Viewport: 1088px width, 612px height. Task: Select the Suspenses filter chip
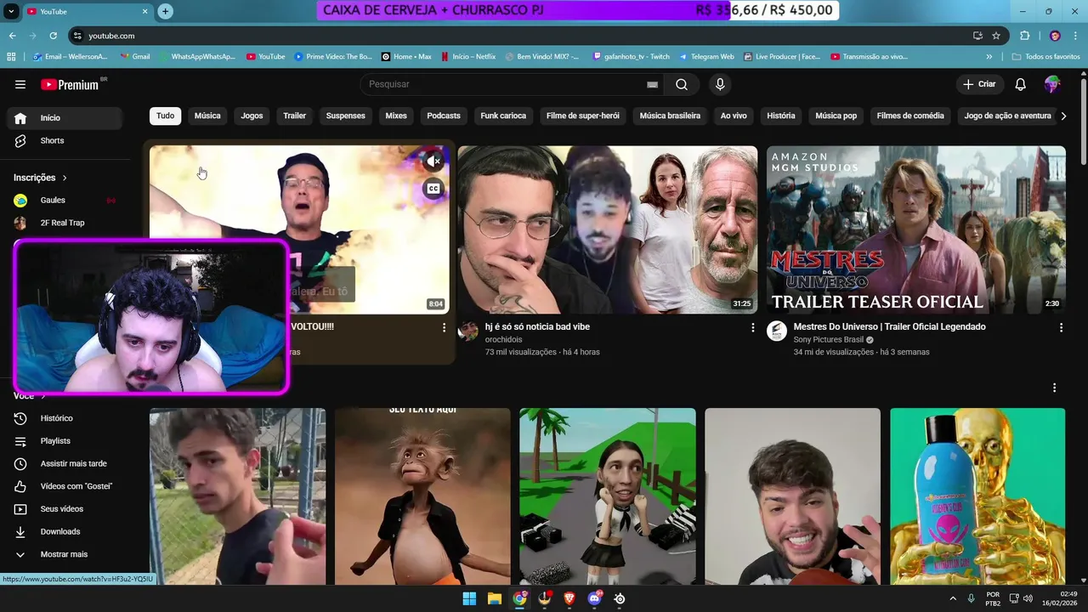click(x=346, y=116)
